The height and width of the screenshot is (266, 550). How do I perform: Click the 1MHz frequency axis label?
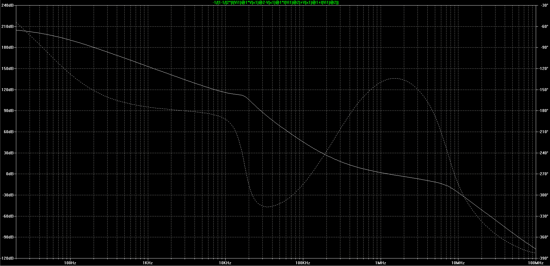click(381, 263)
